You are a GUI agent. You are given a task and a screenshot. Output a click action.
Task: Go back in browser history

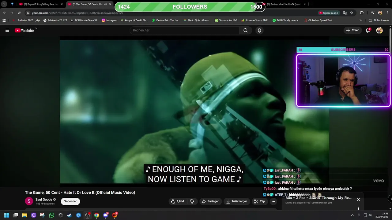(4, 13)
